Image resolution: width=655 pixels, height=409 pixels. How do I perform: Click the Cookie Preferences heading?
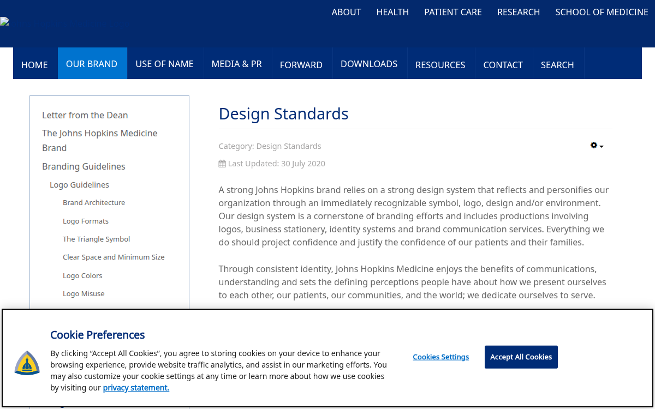click(98, 335)
